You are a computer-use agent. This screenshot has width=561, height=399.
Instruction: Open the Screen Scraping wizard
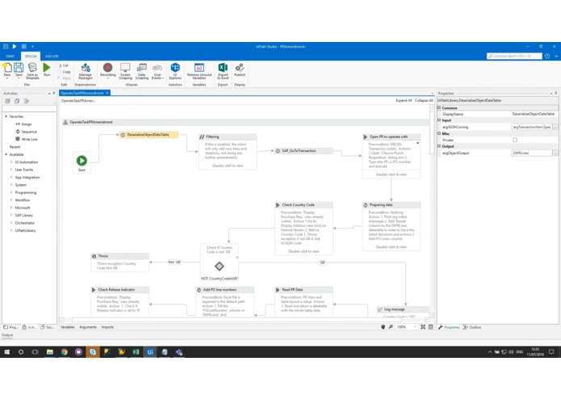pyautogui.click(x=125, y=71)
